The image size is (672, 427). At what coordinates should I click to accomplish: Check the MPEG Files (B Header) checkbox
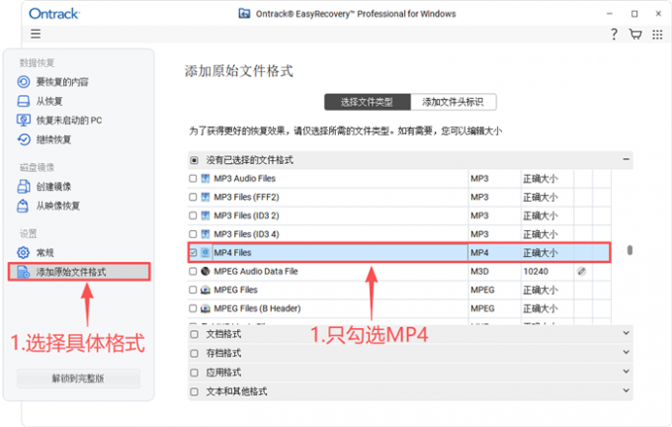pos(193,308)
